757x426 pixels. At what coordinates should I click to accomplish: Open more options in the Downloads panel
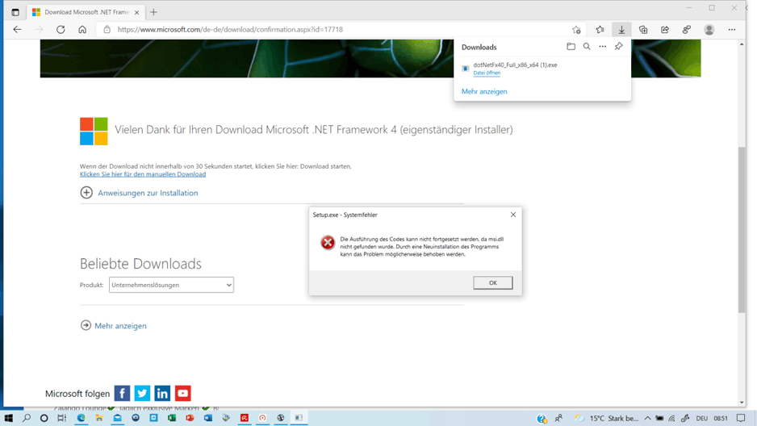[x=603, y=47]
